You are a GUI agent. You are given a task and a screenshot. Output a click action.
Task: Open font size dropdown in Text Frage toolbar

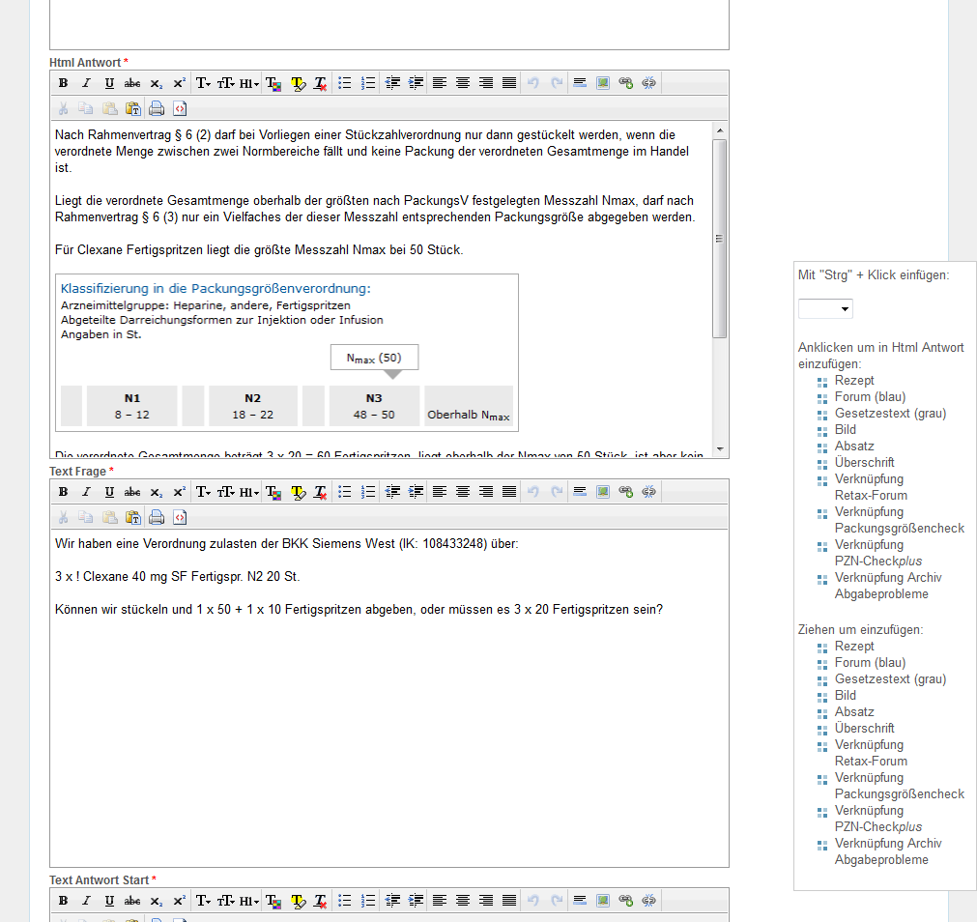coord(226,492)
